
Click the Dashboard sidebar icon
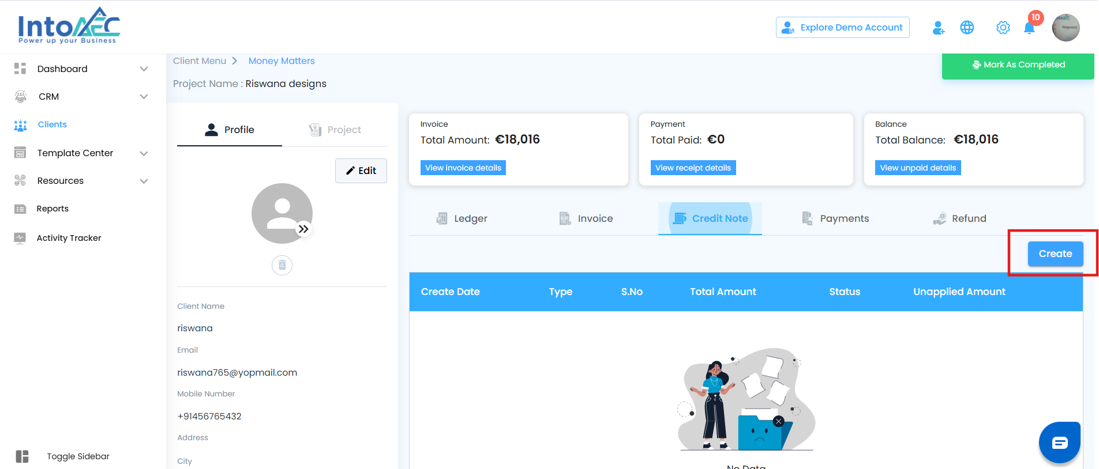pos(20,69)
